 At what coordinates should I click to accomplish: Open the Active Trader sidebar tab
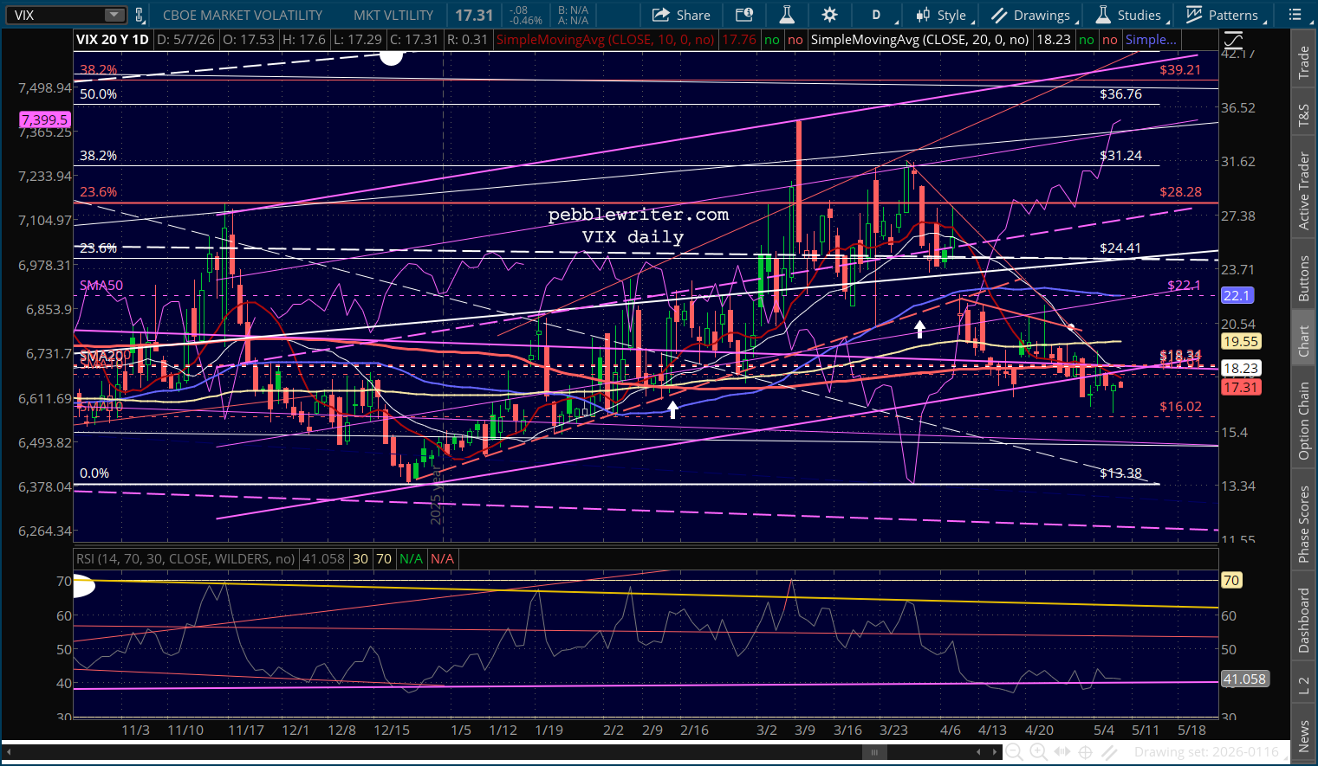click(1303, 190)
